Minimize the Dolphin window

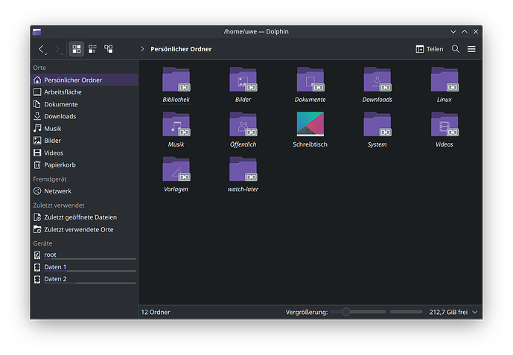coord(453,32)
